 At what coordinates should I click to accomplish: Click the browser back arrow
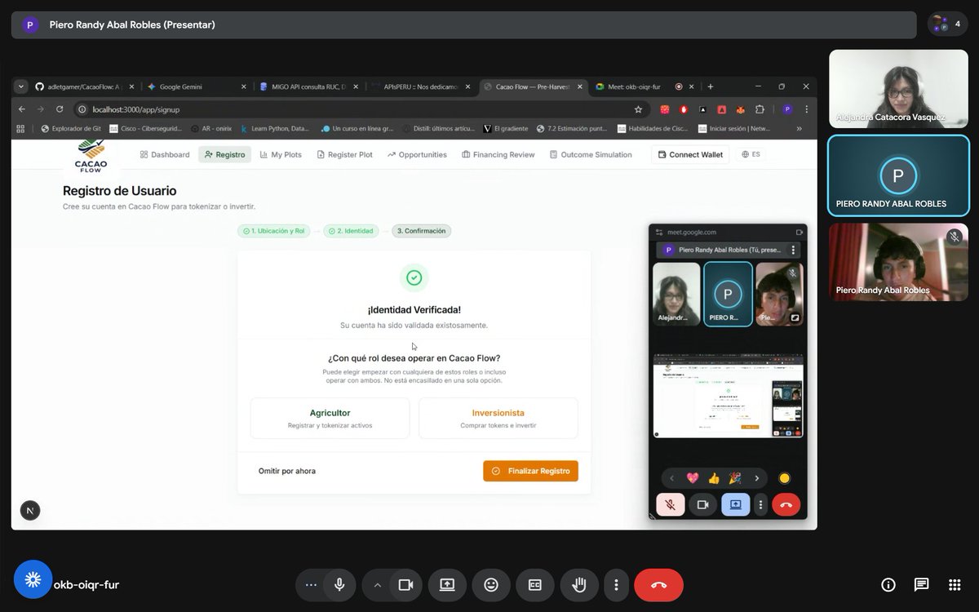click(22, 109)
